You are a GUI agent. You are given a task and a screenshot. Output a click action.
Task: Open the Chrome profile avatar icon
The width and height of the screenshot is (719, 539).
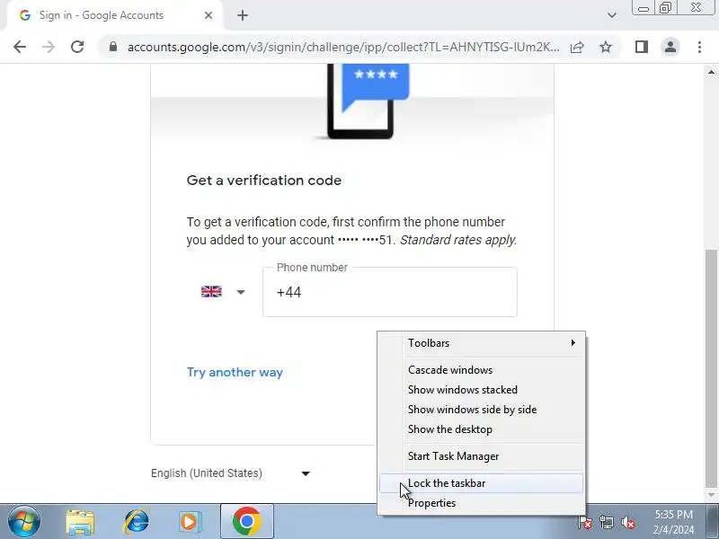[670, 47]
